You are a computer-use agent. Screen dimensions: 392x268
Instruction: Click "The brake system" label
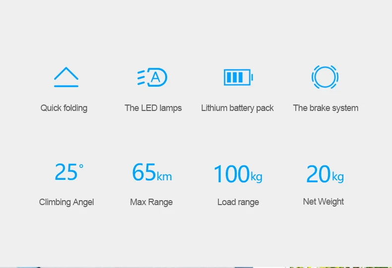326,108
